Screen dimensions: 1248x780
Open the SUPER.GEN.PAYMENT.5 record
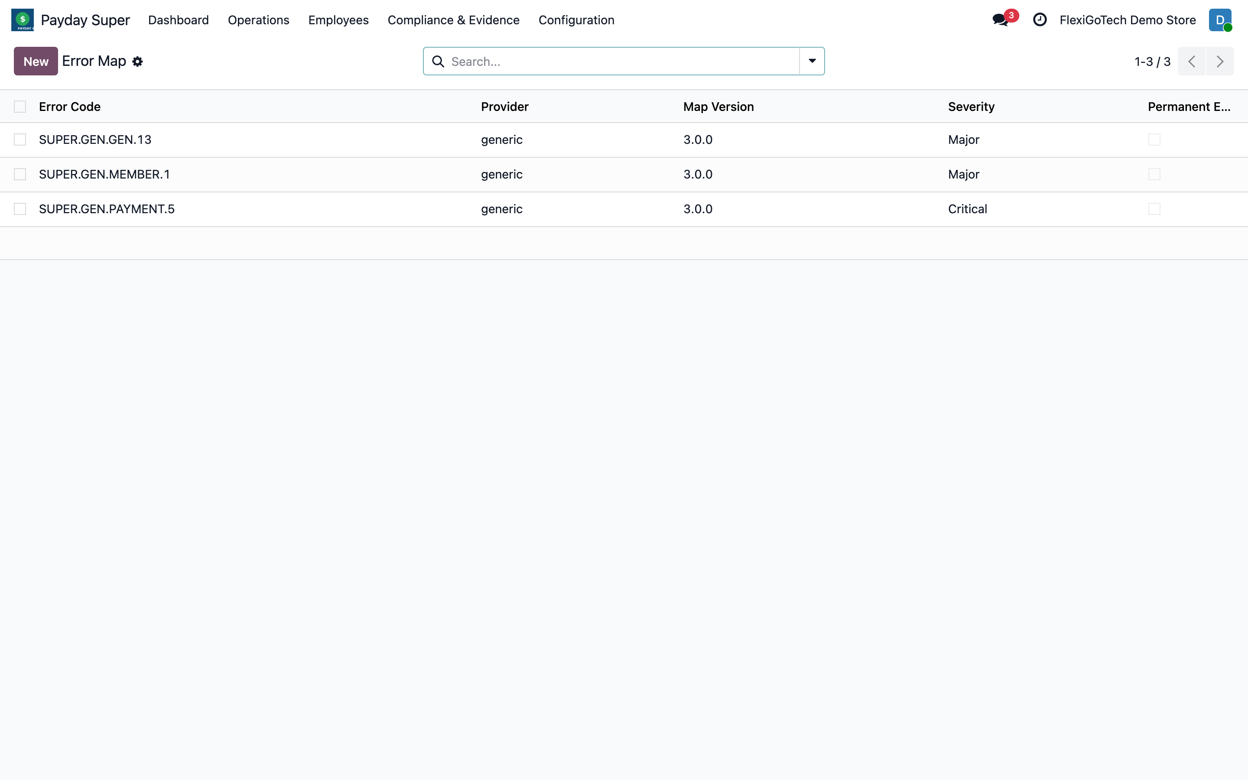click(107, 209)
